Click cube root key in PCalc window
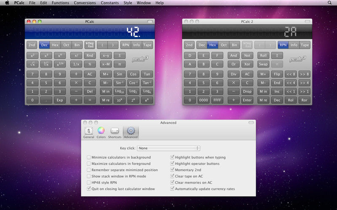 click(46, 64)
